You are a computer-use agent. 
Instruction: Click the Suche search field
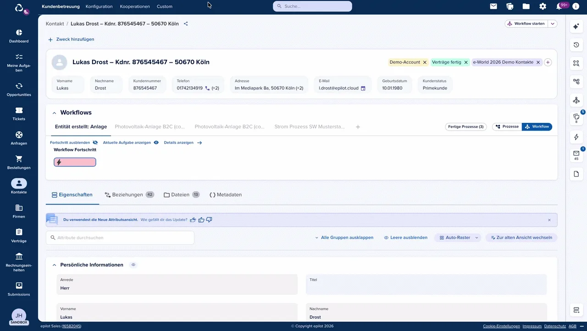pos(312,6)
